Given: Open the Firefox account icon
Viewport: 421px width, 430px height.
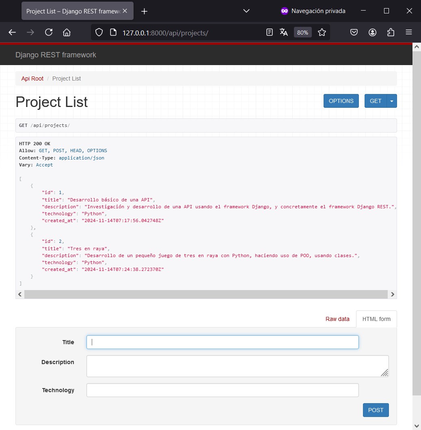Looking at the screenshot, I should pyautogui.click(x=372, y=33).
